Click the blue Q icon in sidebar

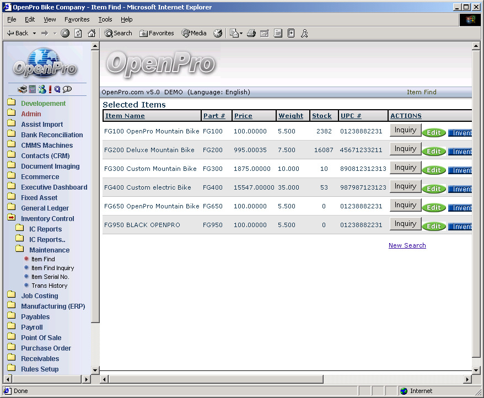57,89
